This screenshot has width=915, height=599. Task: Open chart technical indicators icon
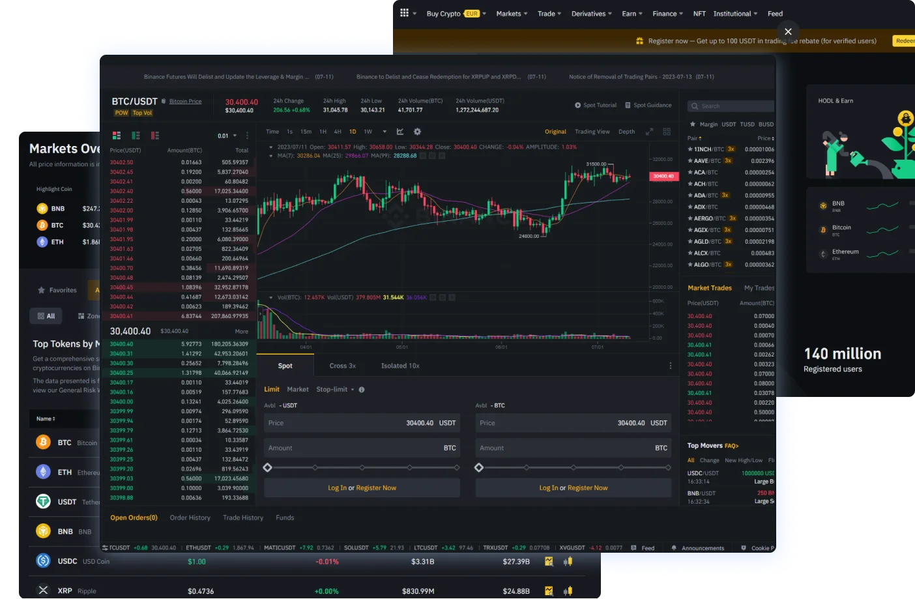point(400,132)
